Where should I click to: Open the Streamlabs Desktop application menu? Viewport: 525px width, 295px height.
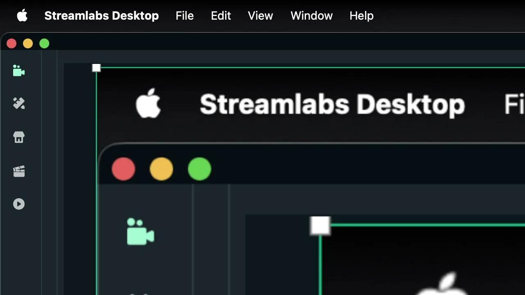click(101, 16)
